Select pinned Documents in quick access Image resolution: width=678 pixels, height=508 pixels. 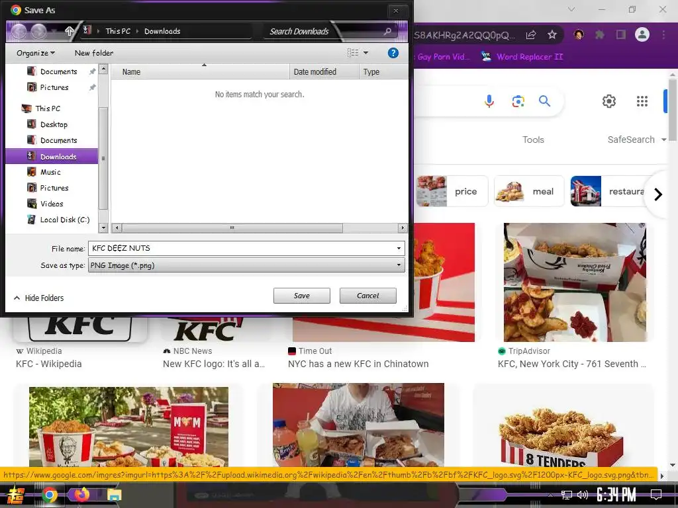(58, 71)
